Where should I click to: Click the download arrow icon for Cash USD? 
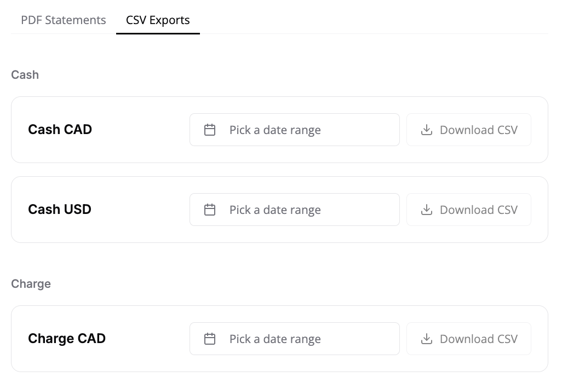pos(426,210)
